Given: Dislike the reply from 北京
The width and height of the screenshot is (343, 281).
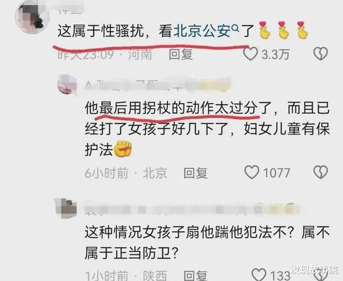Looking at the screenshot, I should click(320, 172).
